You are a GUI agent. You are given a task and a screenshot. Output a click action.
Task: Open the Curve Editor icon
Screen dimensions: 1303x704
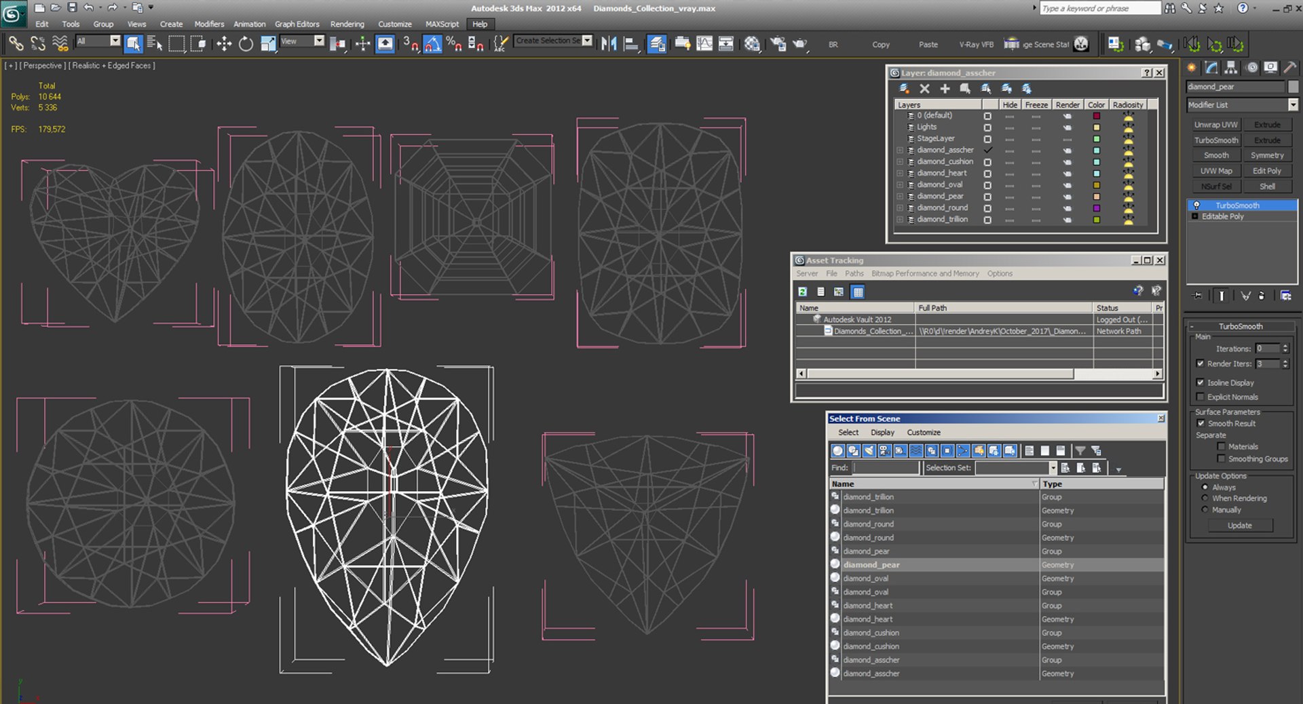click(704, 44)
